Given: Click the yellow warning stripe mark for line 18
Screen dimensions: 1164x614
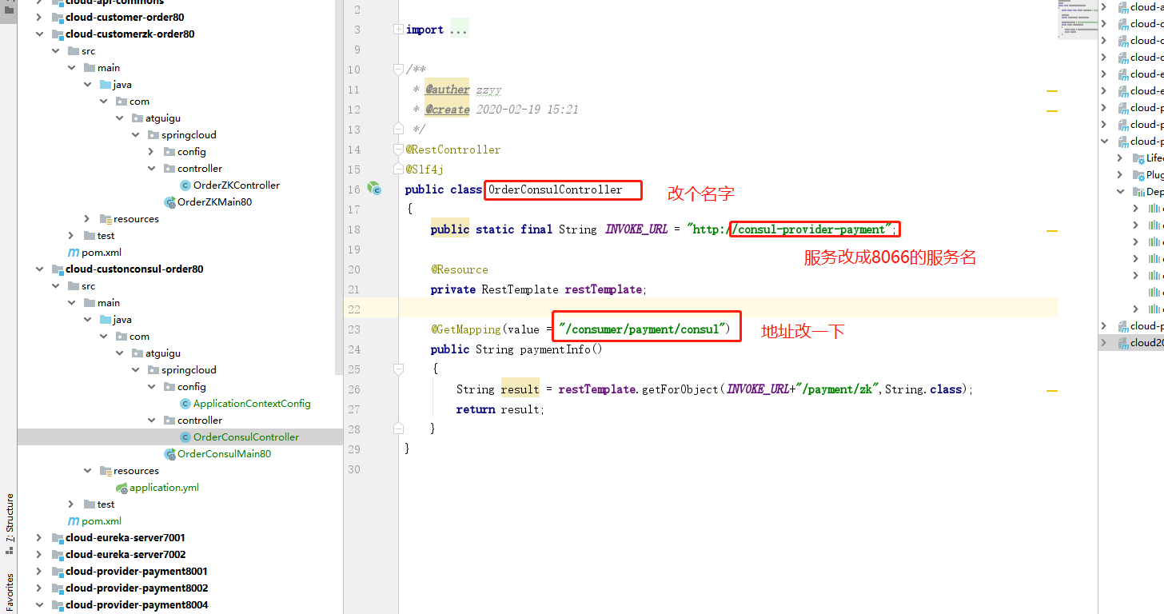Looking at the screenshot, I should point(1052,230).
